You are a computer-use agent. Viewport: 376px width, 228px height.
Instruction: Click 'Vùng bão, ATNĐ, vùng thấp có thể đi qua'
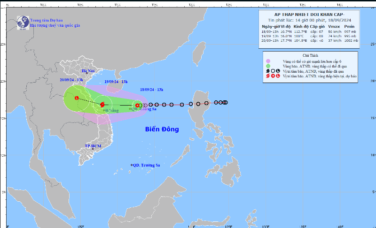[314, 66]
